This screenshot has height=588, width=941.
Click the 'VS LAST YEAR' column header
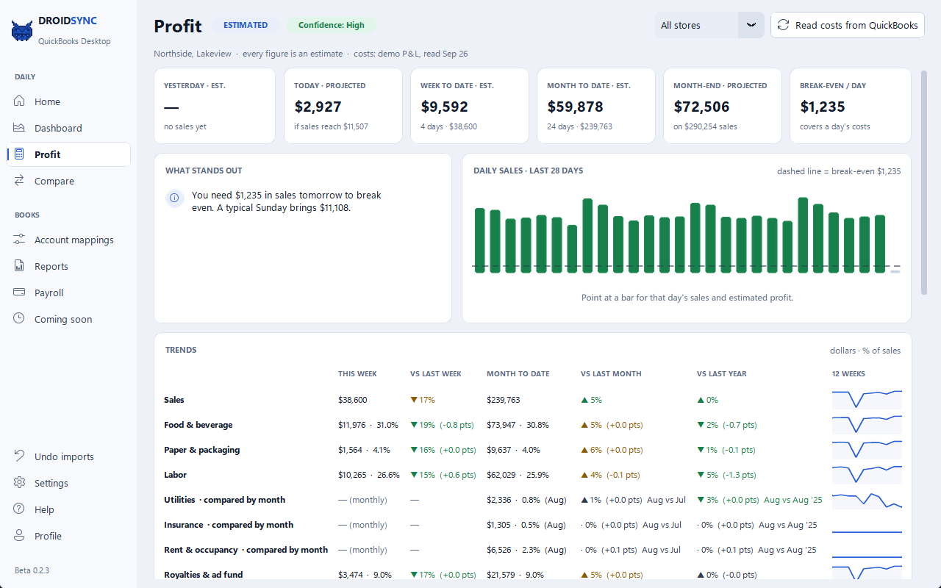click(x=722, y=374)
